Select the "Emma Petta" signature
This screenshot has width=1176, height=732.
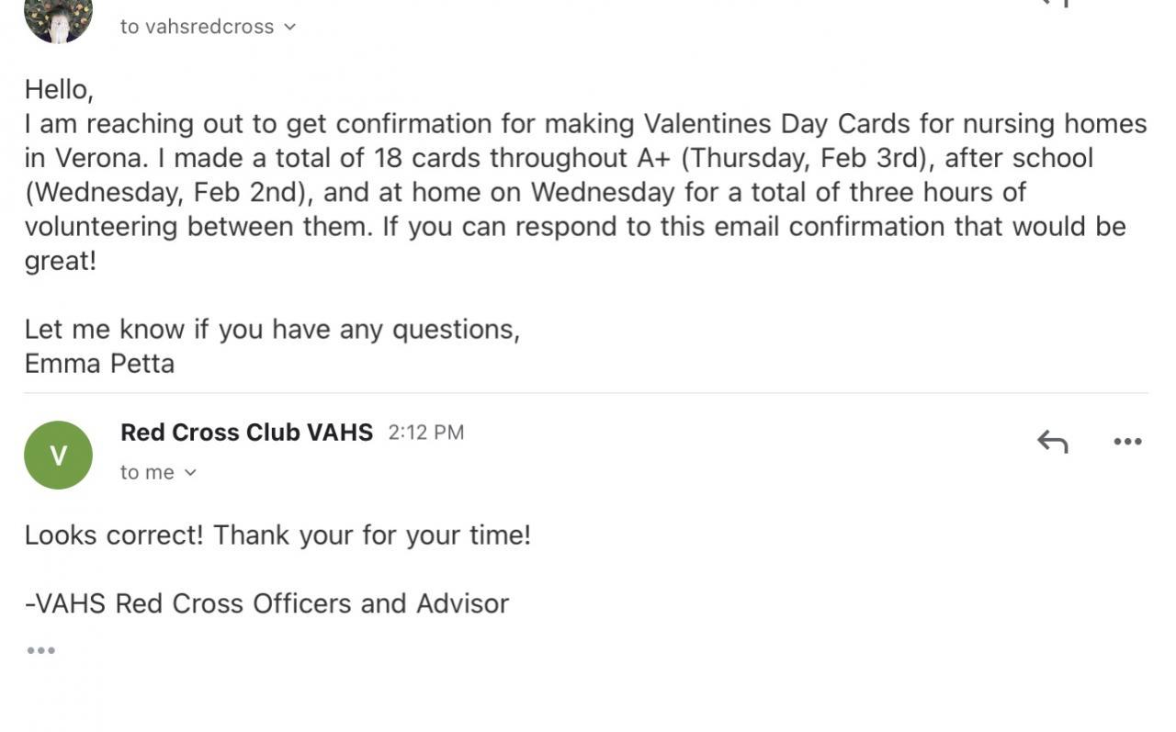click(x=99, y=364)
